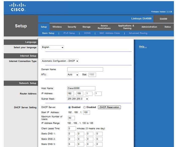Click the fourth IP Address octet field
The image size is (176, 147).
pos(98,94)
